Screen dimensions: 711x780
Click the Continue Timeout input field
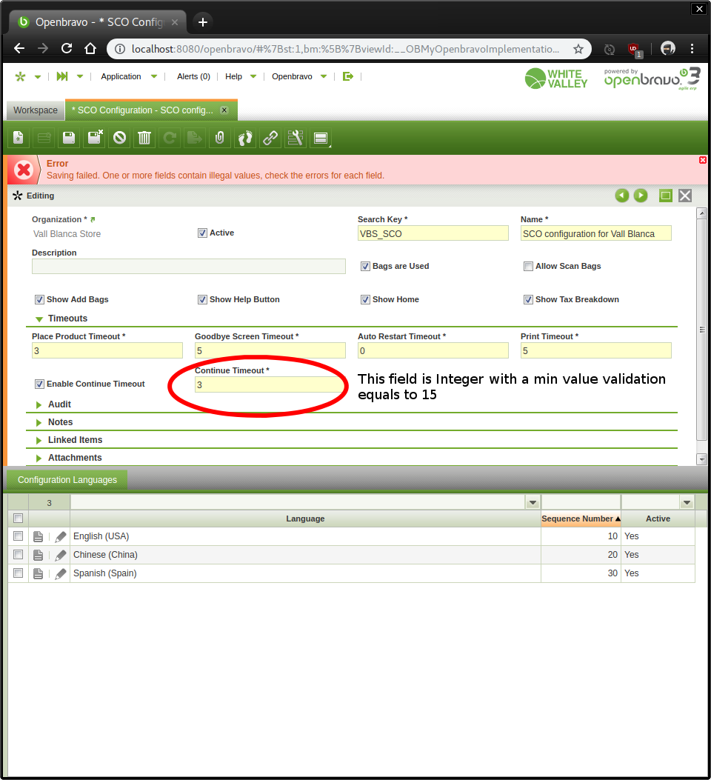click(270, 384)
